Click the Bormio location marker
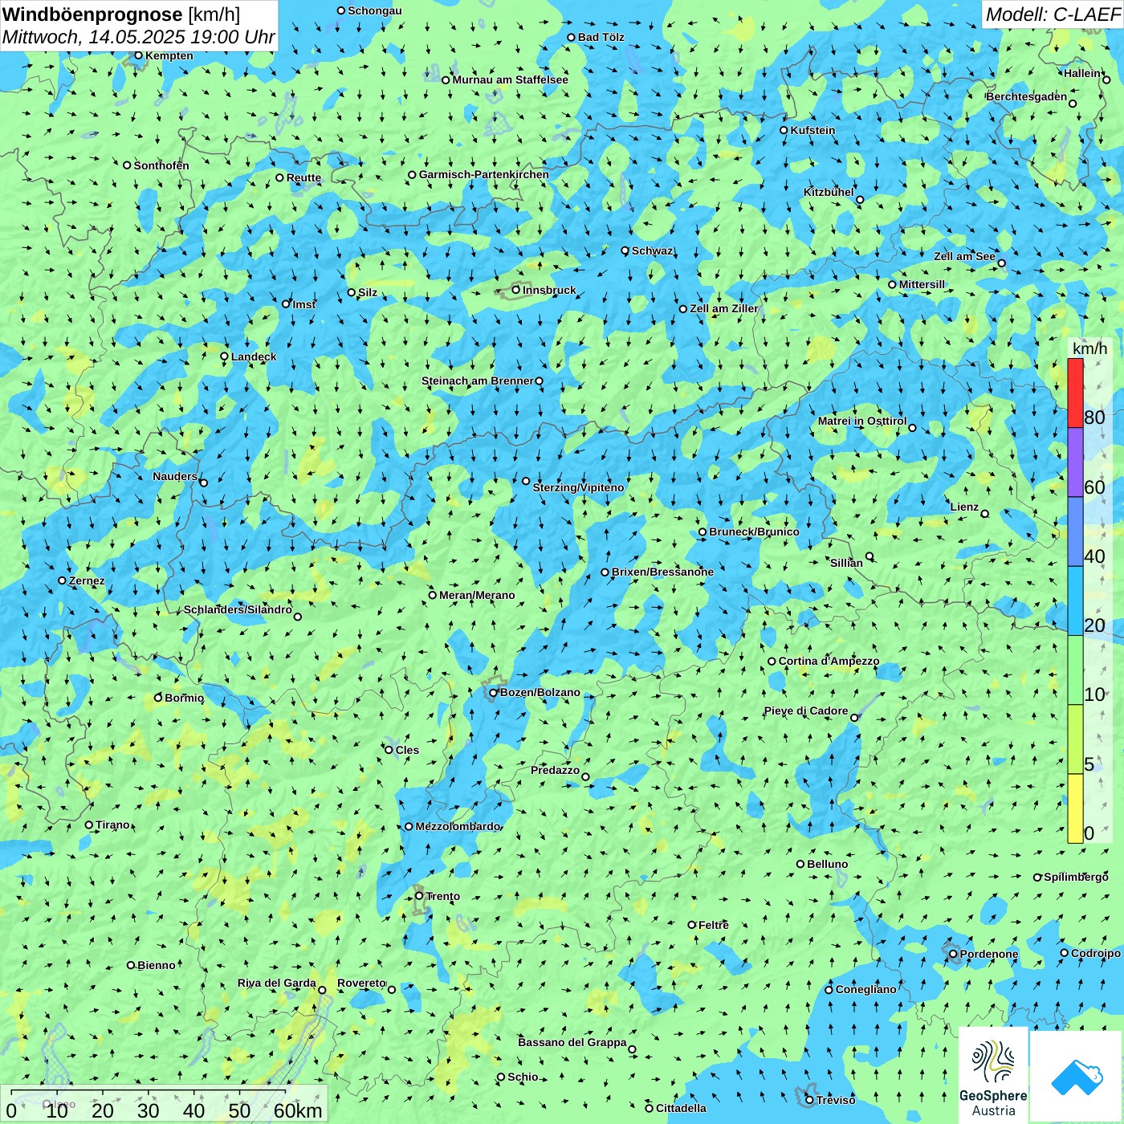 pyautogui.click(x=158, y=698)
